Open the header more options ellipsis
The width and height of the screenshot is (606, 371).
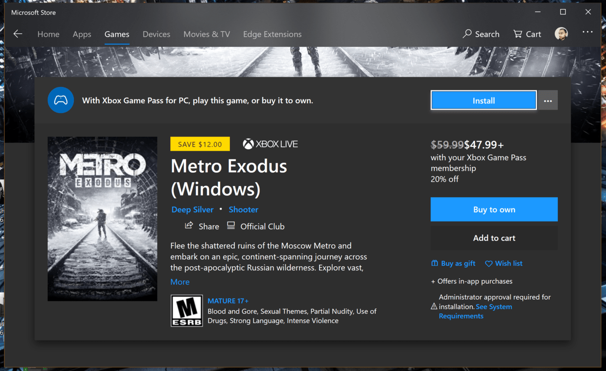(x=587, y=32)
